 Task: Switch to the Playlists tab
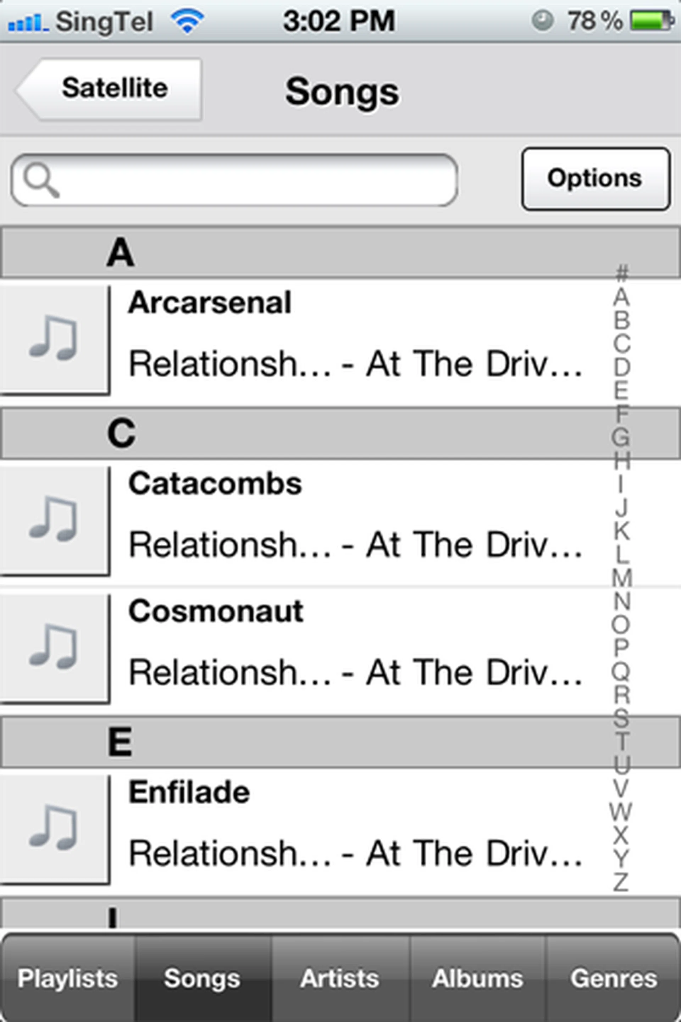tap(68, 979)
